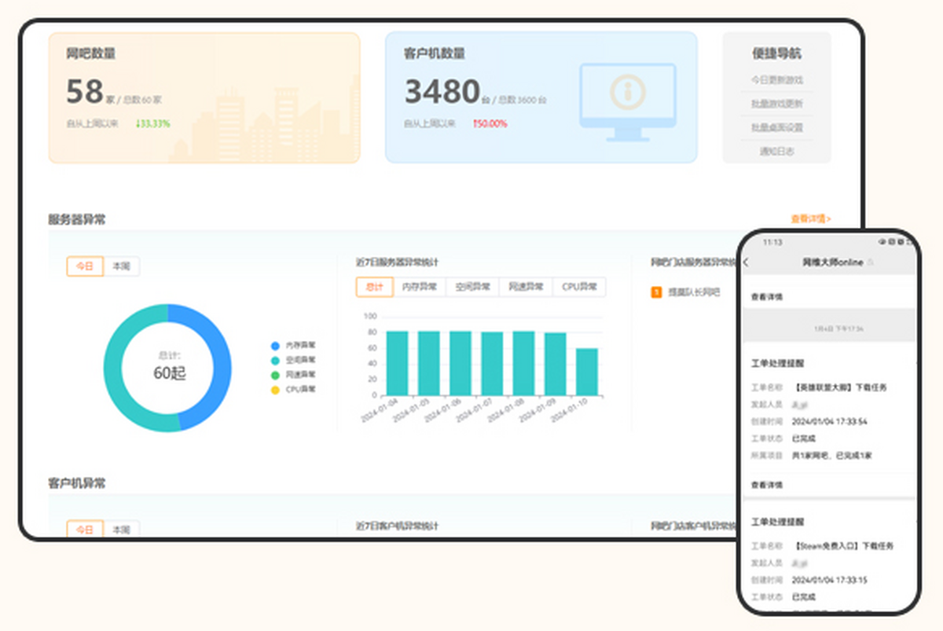Open 今日更新游戏 quick navigation link
The height and width of the screenshot is (631, 943).
[x=776, y=80]
